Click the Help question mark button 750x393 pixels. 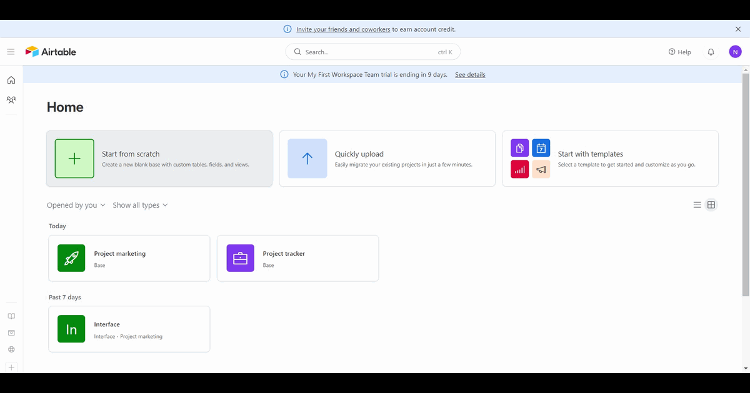click(679, 52)
